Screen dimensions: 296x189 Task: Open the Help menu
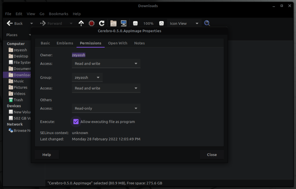coord(77,14)
